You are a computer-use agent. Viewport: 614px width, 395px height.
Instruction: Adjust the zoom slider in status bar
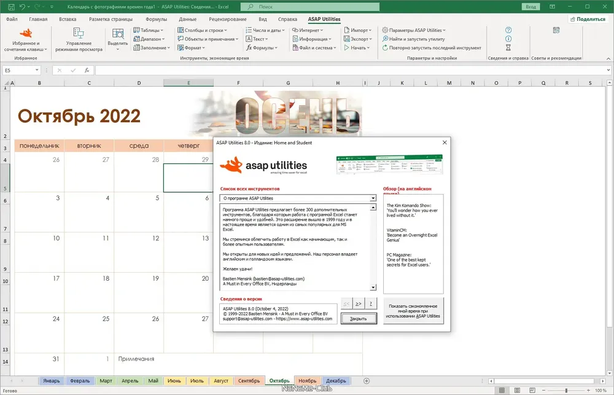(566, 390)
